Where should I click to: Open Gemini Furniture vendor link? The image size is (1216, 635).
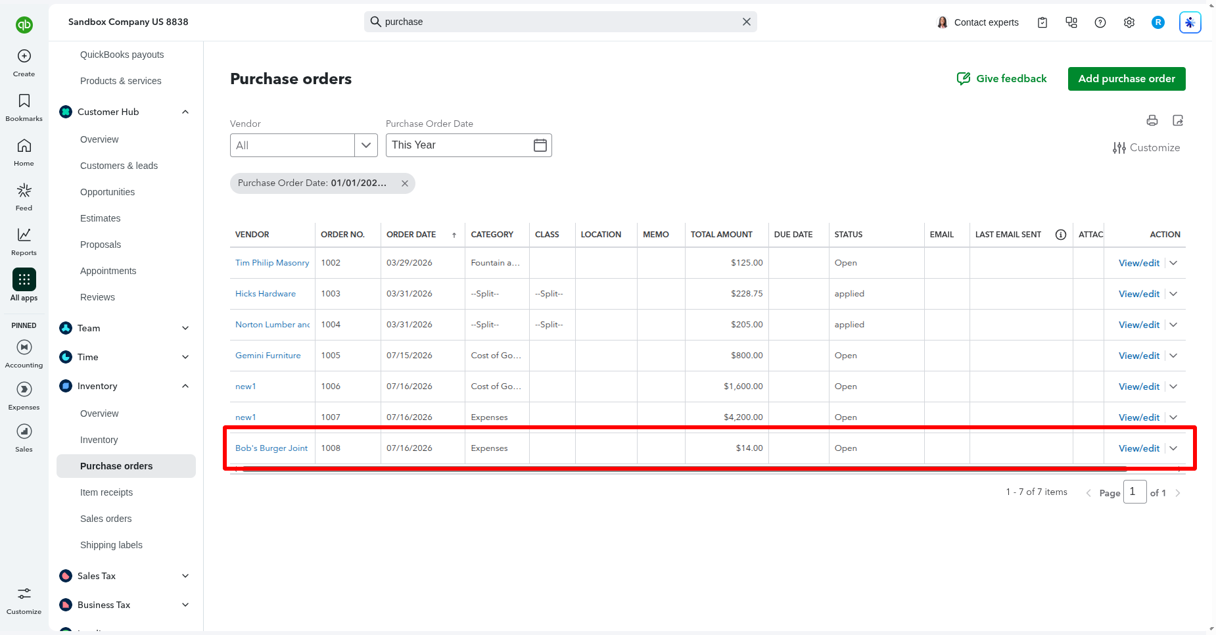point(268,356)
